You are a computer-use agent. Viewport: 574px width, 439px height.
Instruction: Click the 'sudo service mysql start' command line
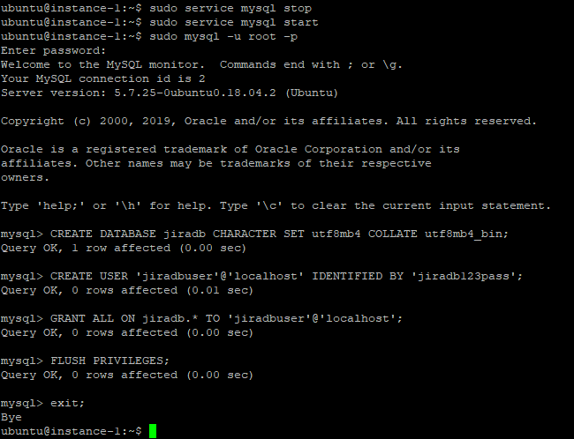(x=233, y=23)
